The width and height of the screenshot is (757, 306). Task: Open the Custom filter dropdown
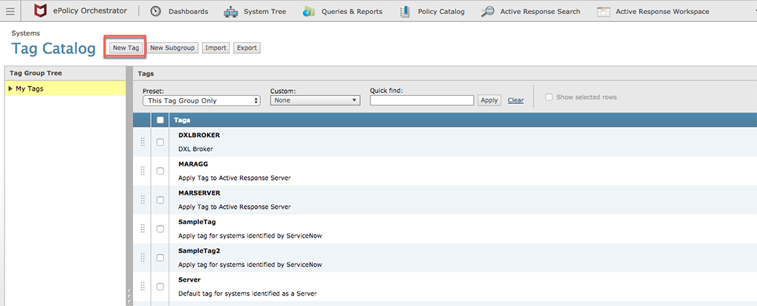(315, 100)
